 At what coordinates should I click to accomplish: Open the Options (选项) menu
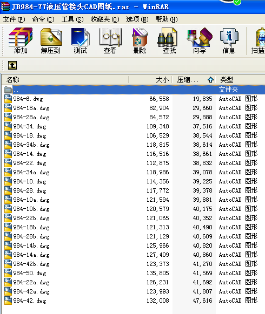[x=137, y=19]
